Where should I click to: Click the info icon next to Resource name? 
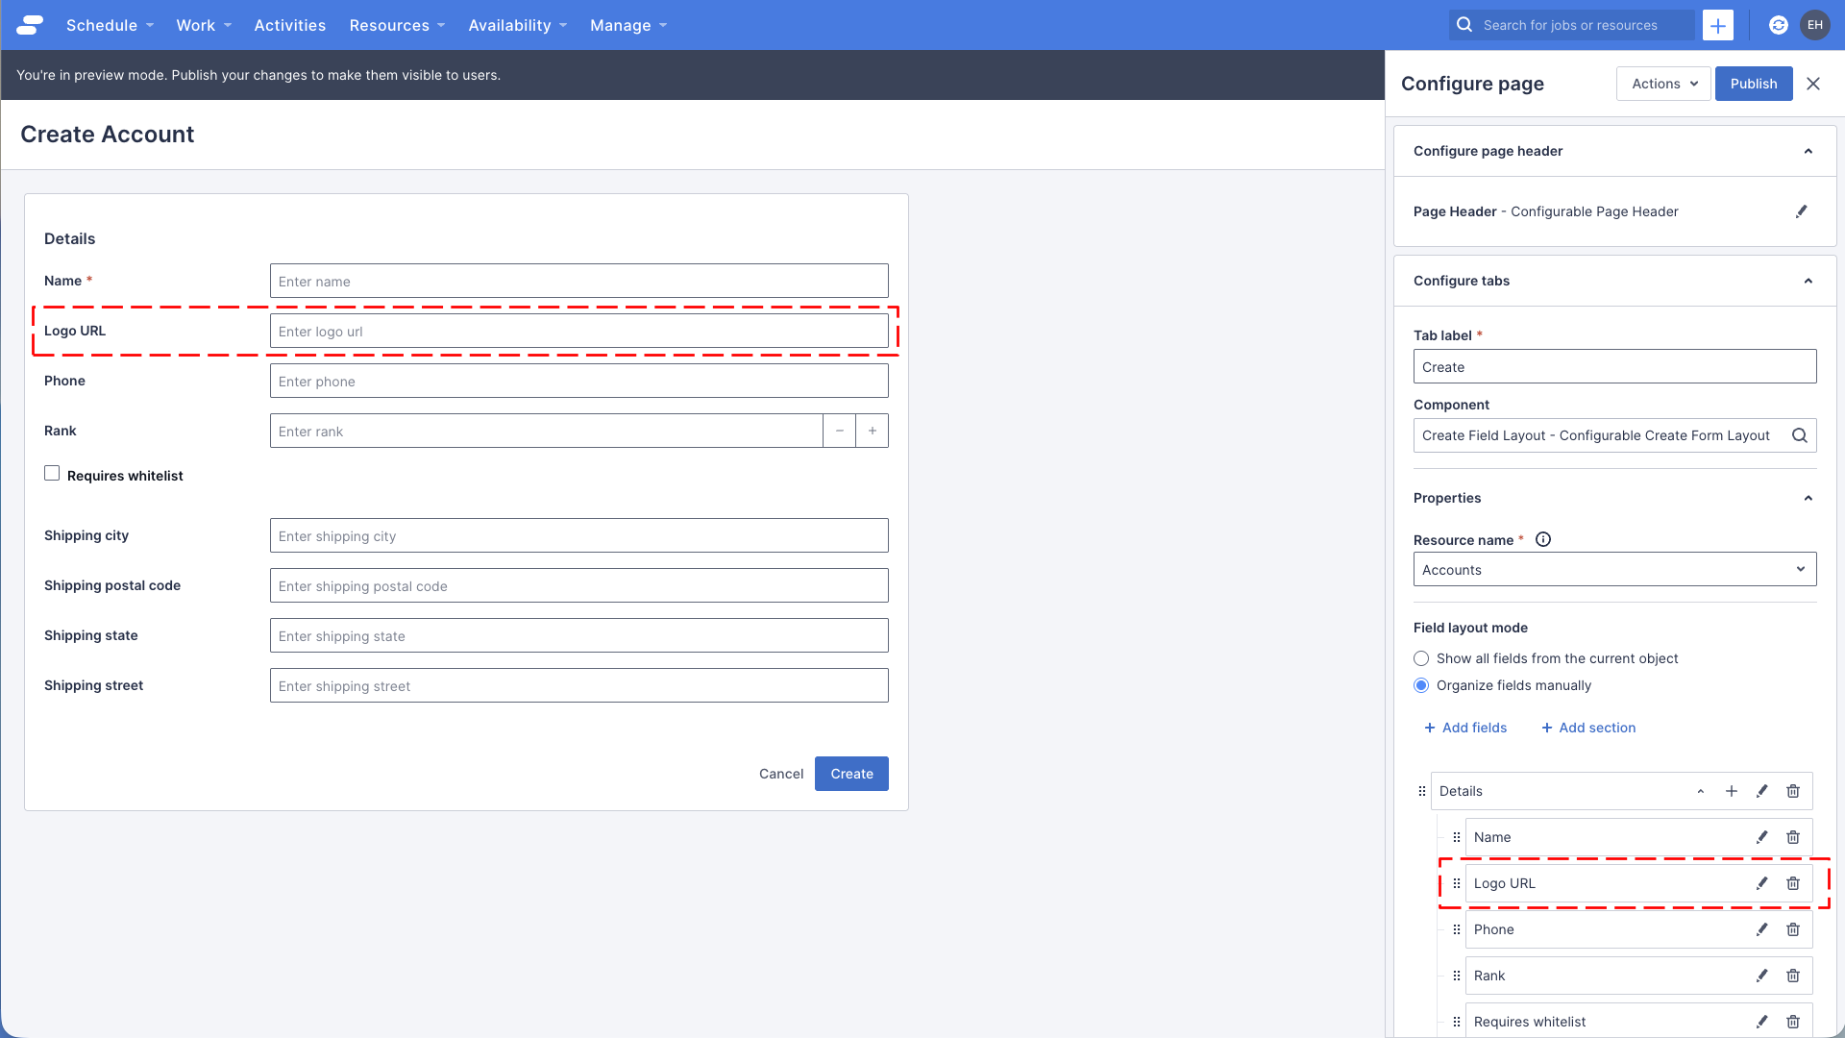[1543, 539]
